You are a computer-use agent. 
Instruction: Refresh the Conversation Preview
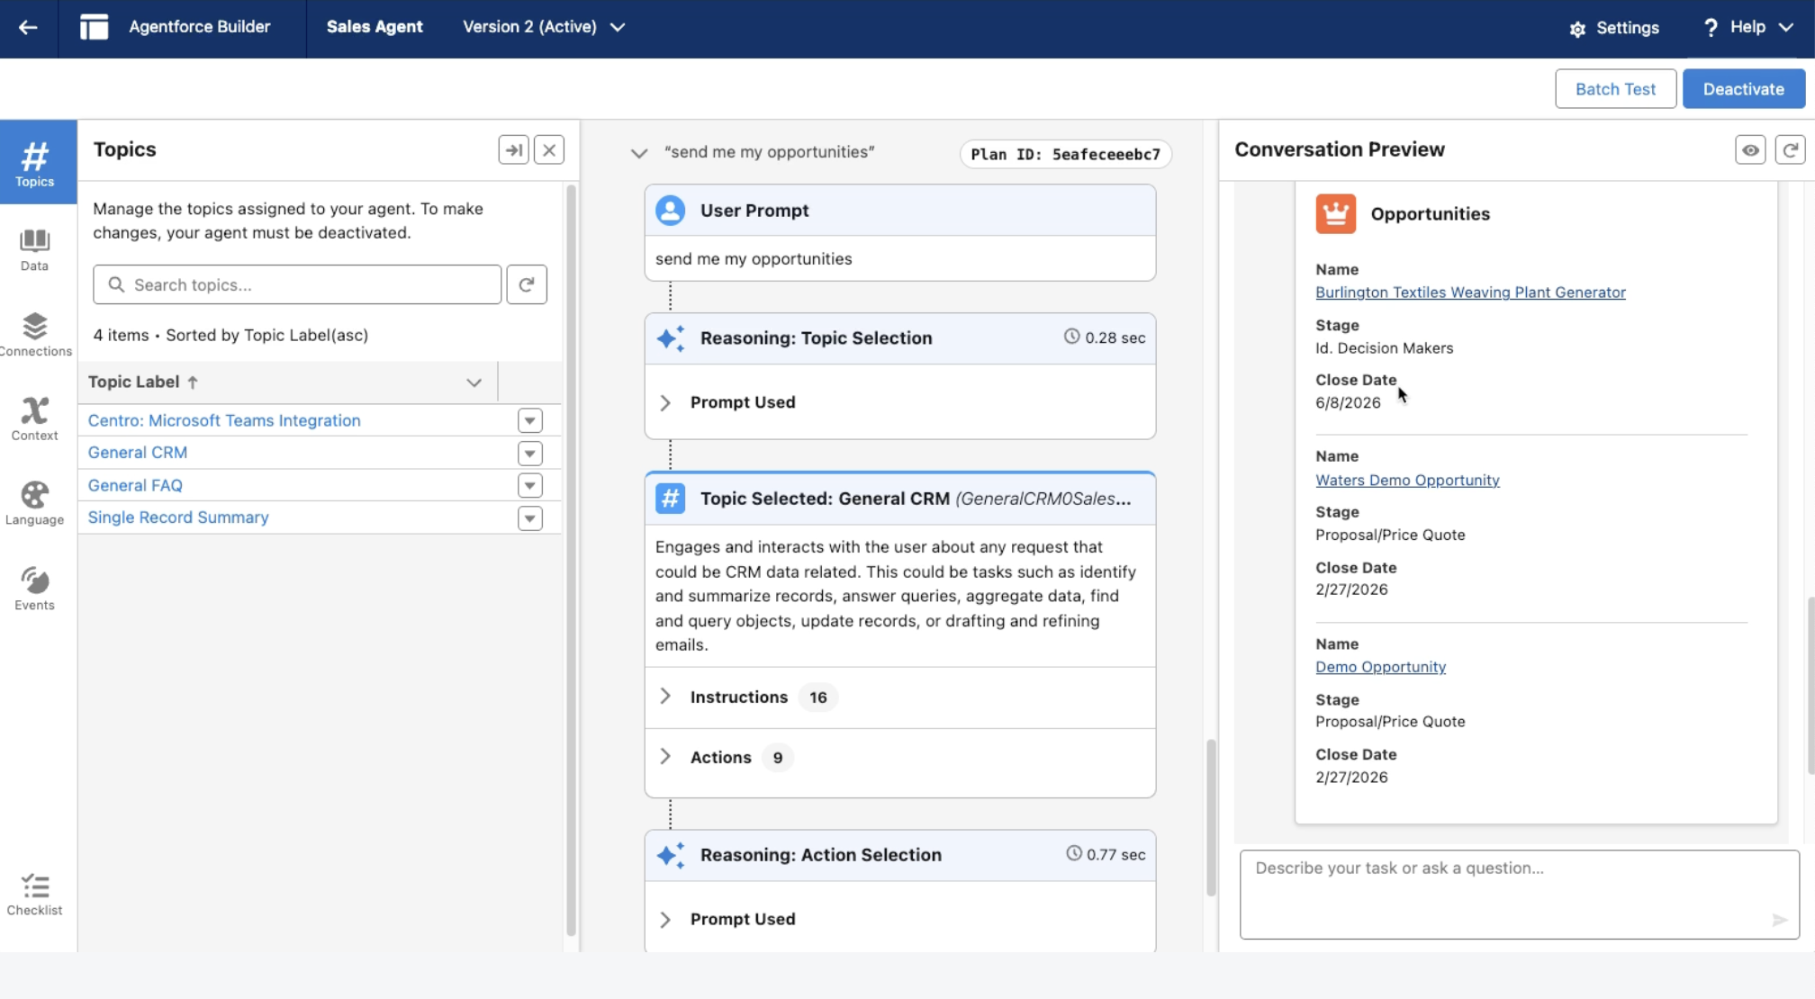[1790, 150]
